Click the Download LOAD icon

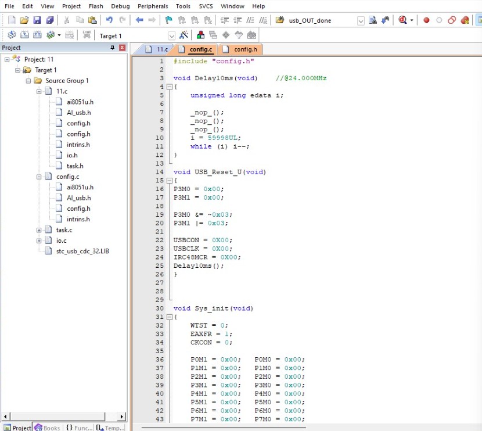[x=87, y=35]
